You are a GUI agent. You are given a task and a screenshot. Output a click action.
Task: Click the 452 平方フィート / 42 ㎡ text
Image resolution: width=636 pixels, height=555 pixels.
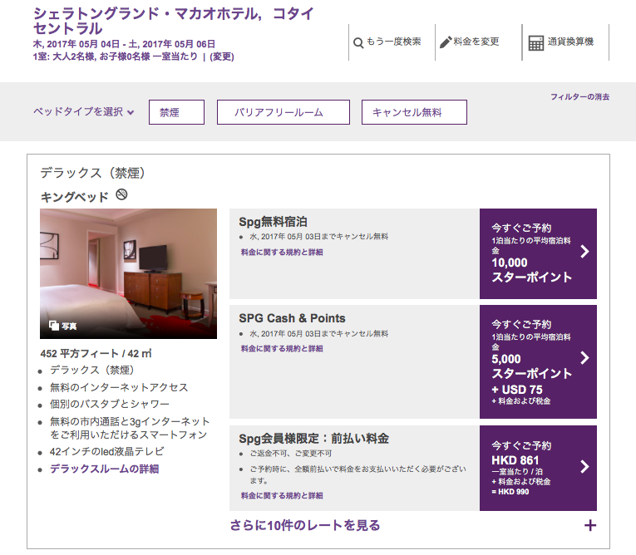(x=96, y=353)
